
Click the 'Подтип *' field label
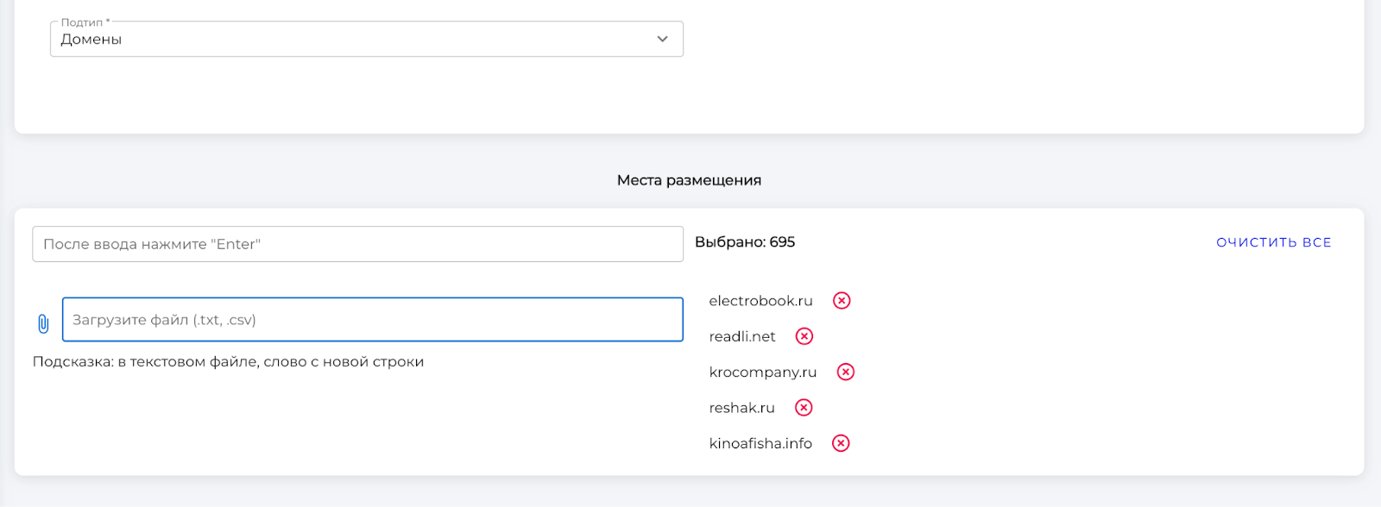coord(85,22)
